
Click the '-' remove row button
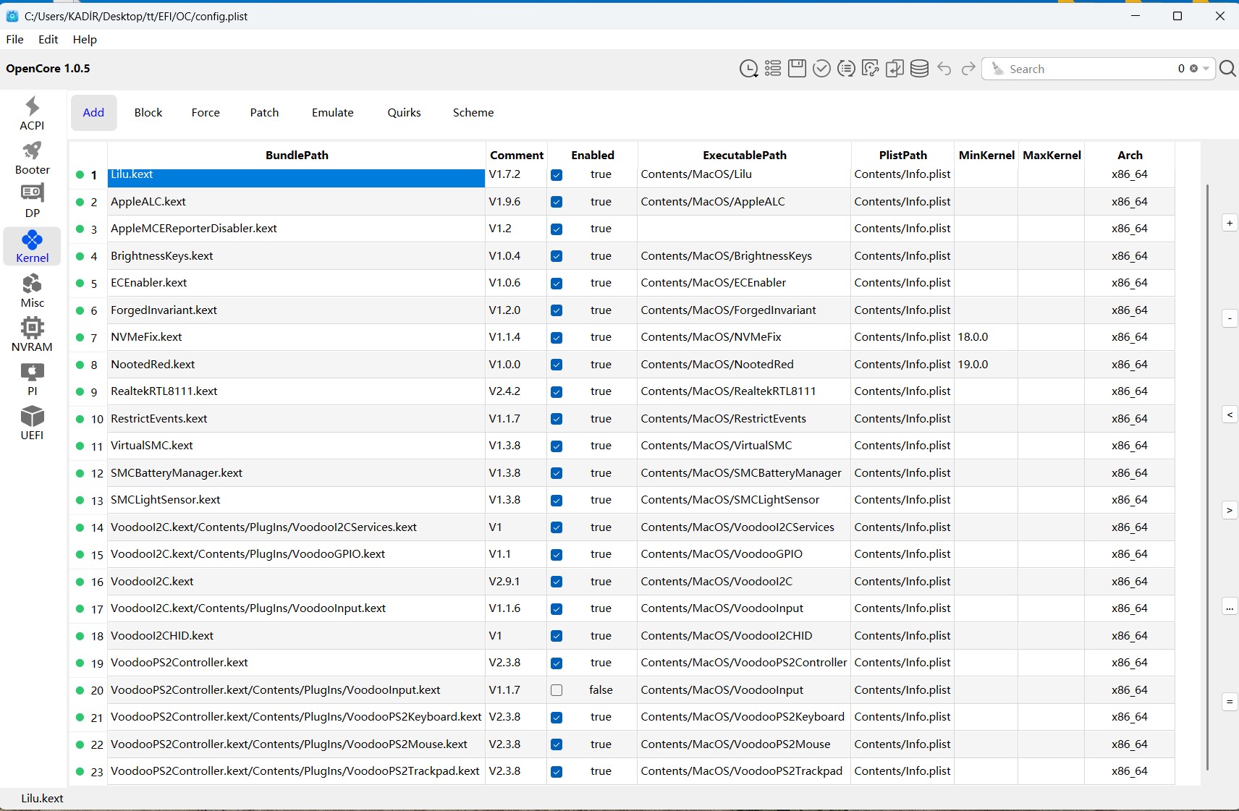tap(1230, 318)
